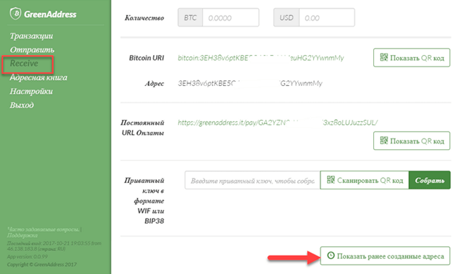This screenshot has height=274, width=459.
Task: Click Часто задаваемые вопросы link
Action: 43,229
